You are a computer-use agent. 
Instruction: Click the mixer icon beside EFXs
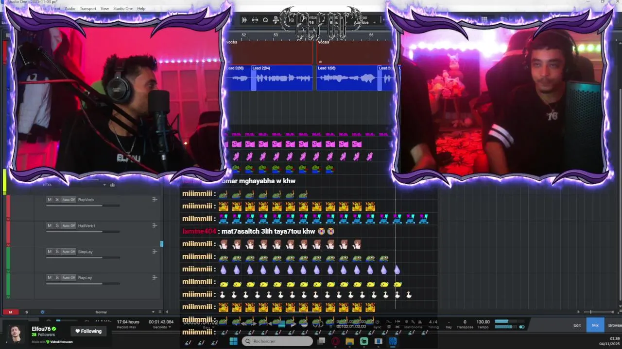click(x=112, y=185)
